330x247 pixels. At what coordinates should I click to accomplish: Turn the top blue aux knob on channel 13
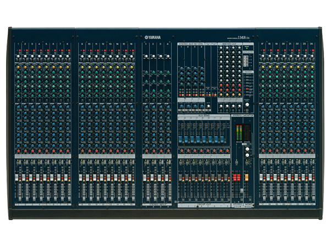tap(111, 108)
